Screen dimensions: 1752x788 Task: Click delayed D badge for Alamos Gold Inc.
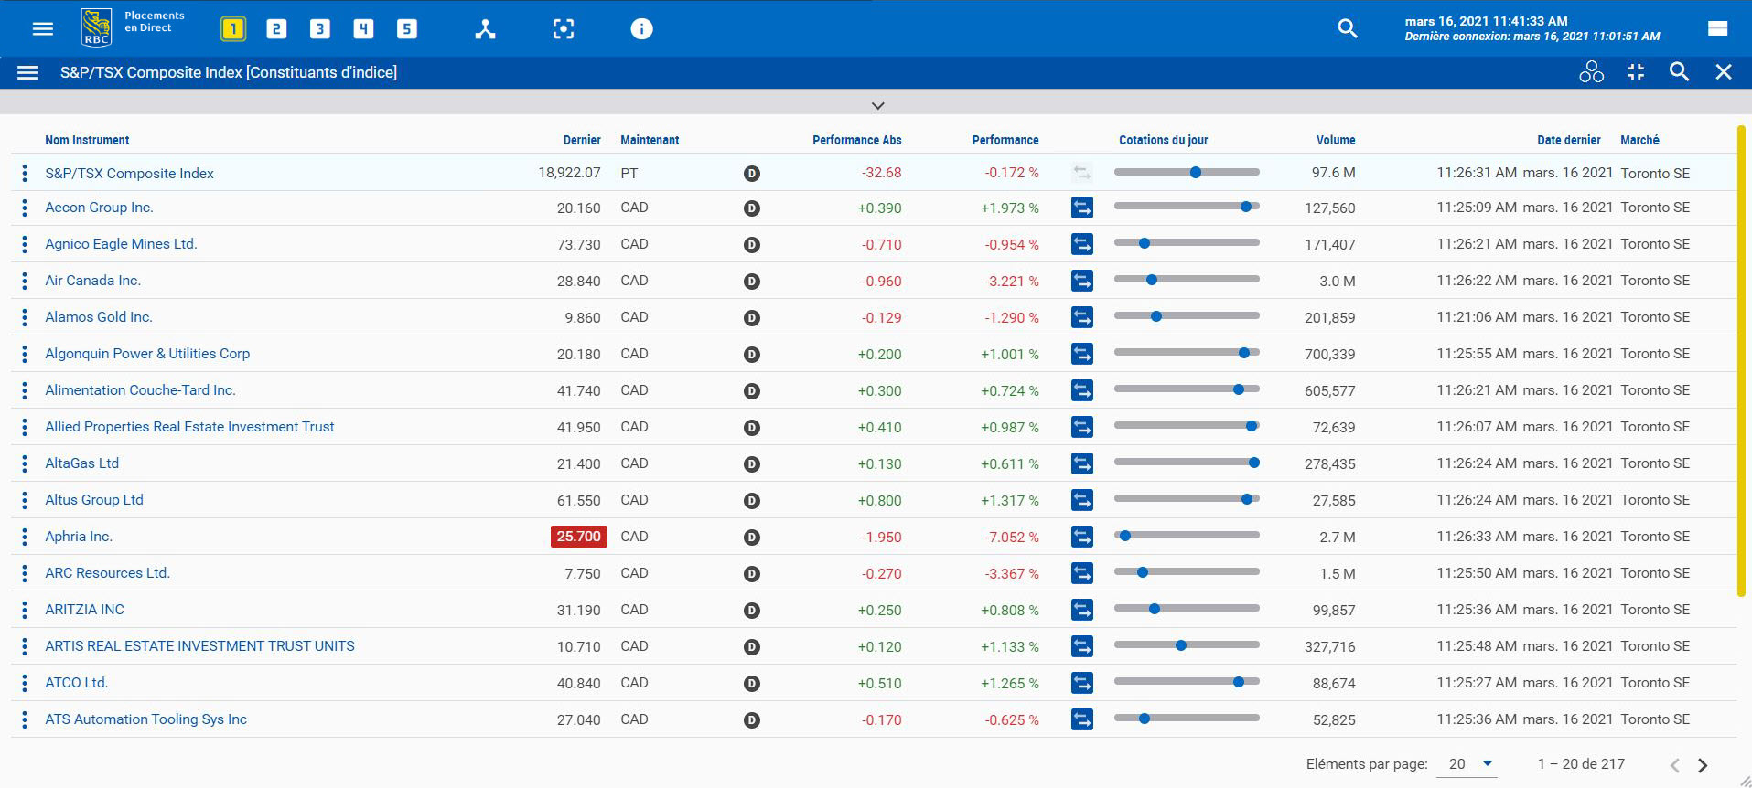click(752, 318)
